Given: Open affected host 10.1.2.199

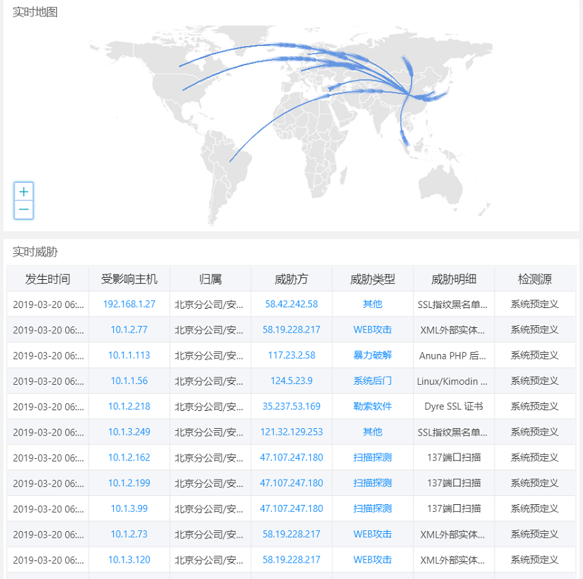Looking at the screenshot, I should point(129,483).
